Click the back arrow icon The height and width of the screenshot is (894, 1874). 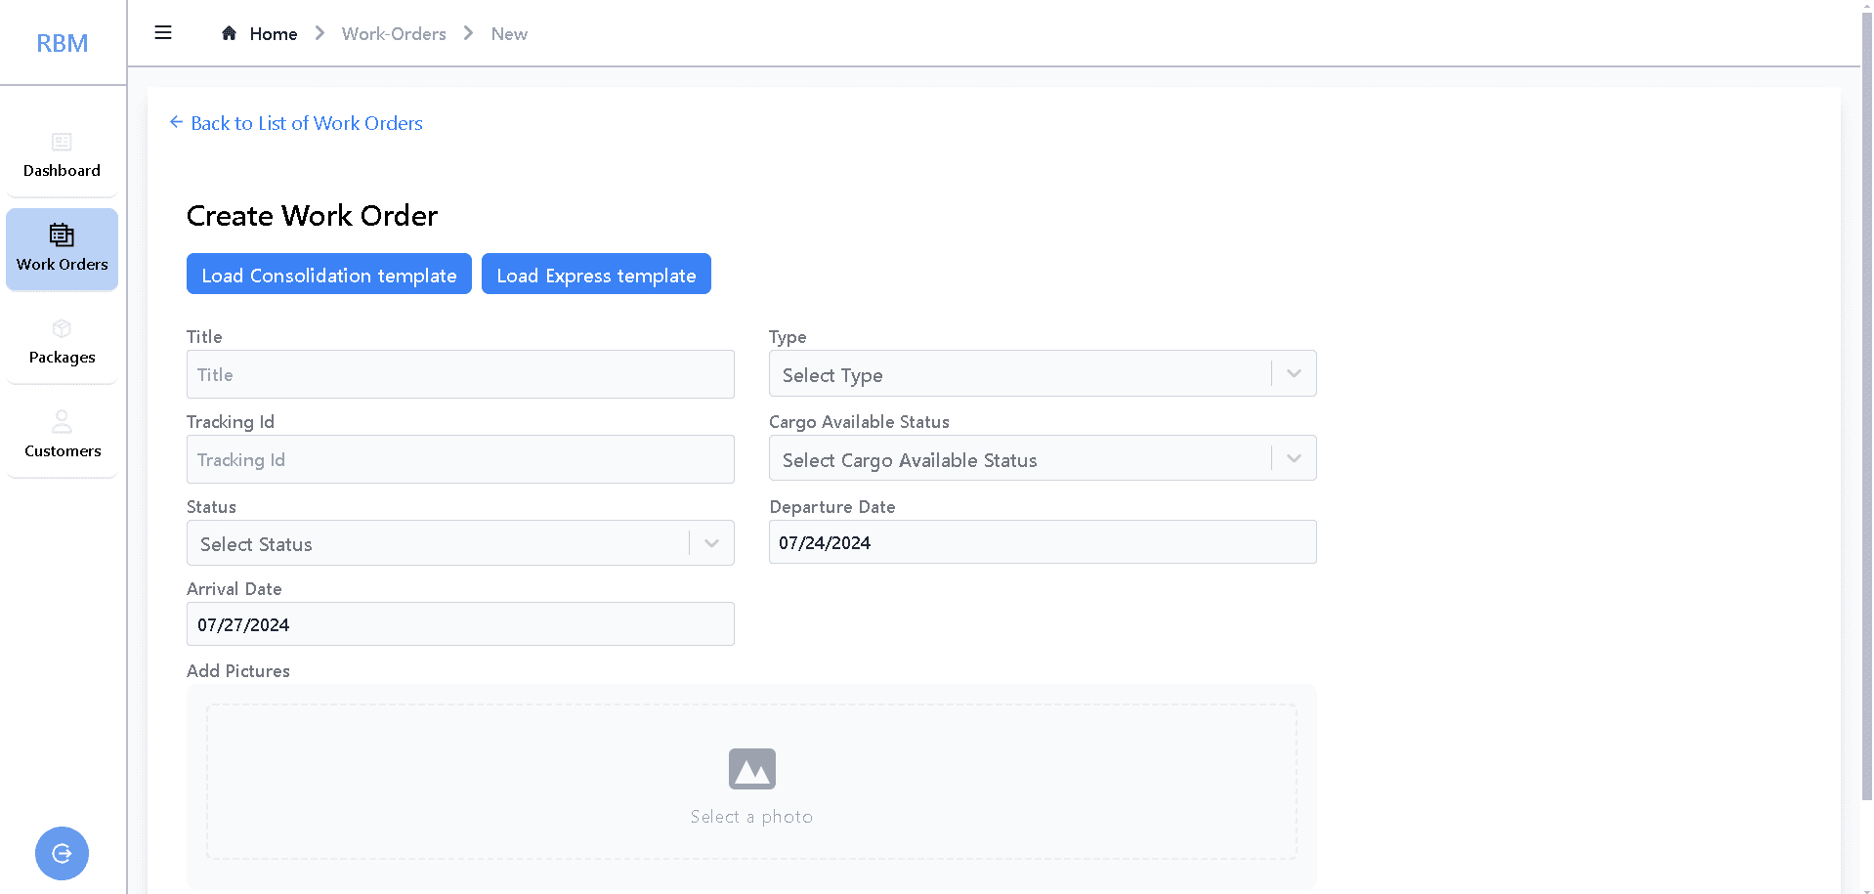[176, 122]
